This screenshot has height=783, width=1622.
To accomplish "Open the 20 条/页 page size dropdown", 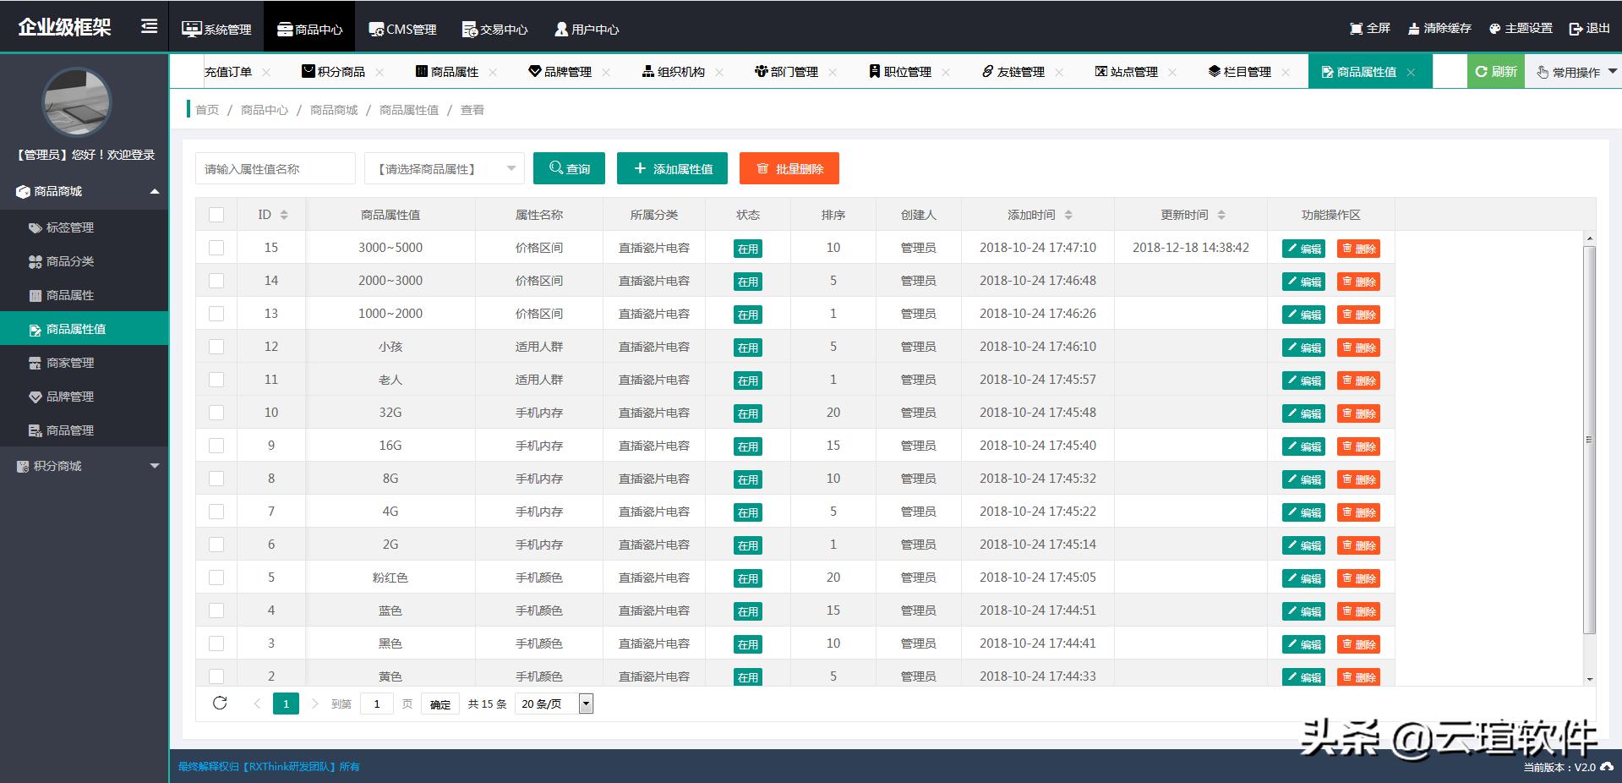I will [x=555, y=704].
